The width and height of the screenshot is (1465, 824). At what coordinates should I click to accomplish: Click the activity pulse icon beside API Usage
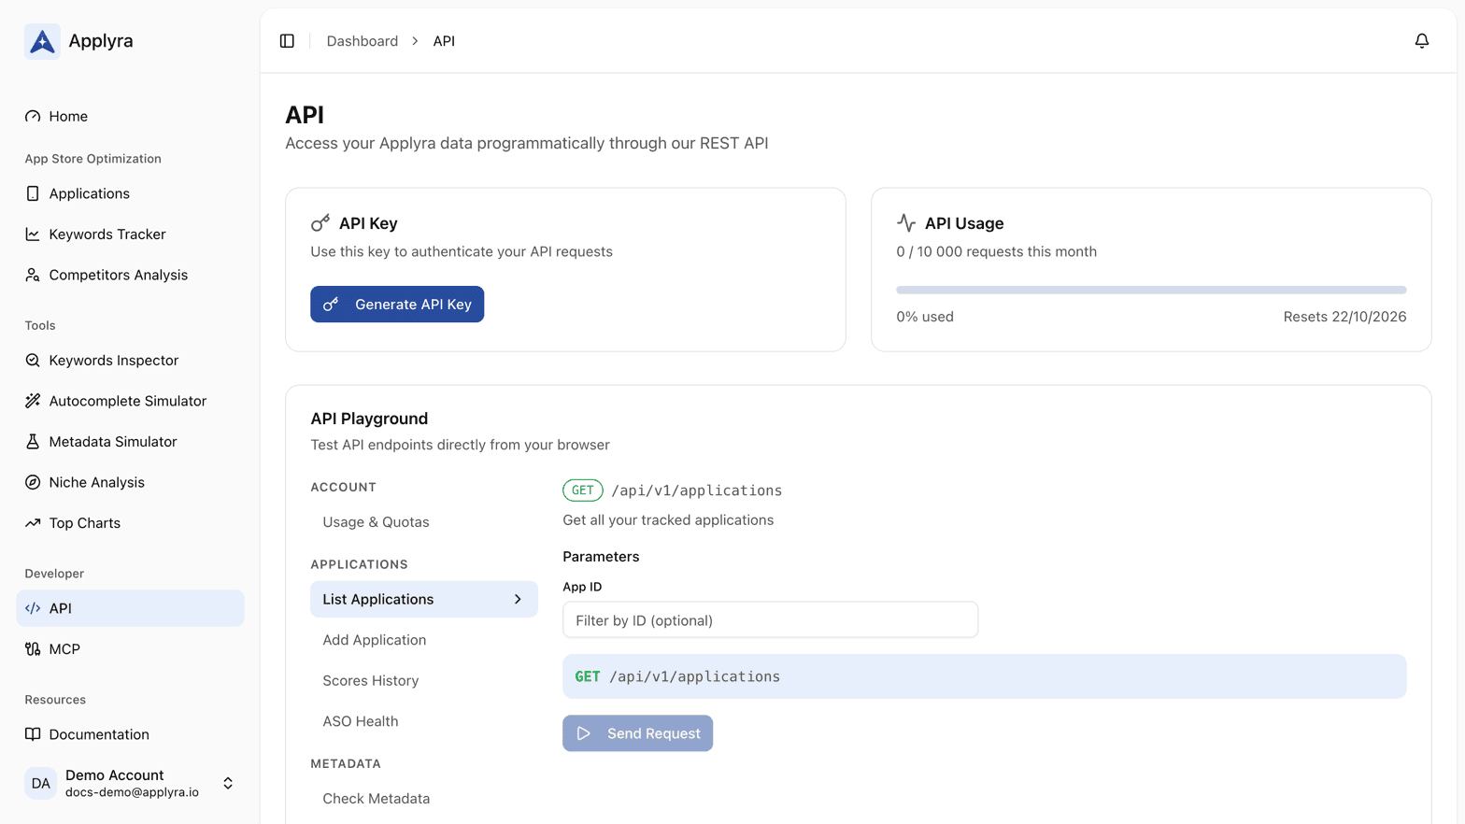pos(906,223)
